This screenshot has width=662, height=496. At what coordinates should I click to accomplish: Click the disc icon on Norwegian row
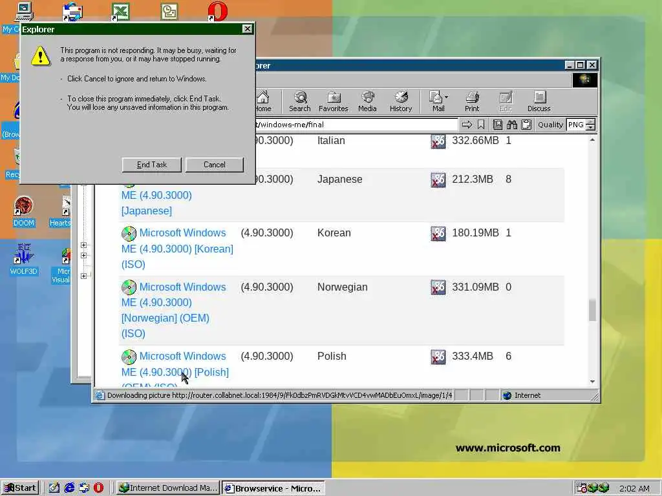(129, 287)
